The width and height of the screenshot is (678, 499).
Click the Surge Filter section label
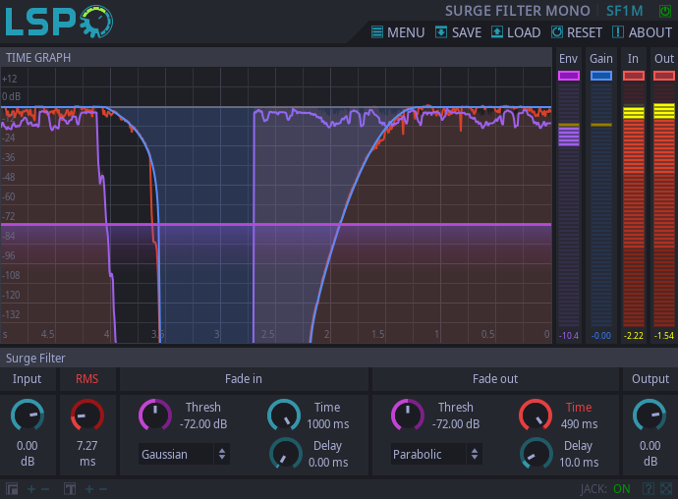click(35, 358)
